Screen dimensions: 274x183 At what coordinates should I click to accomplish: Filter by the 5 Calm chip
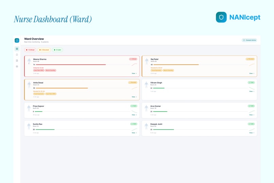point(57,50)
